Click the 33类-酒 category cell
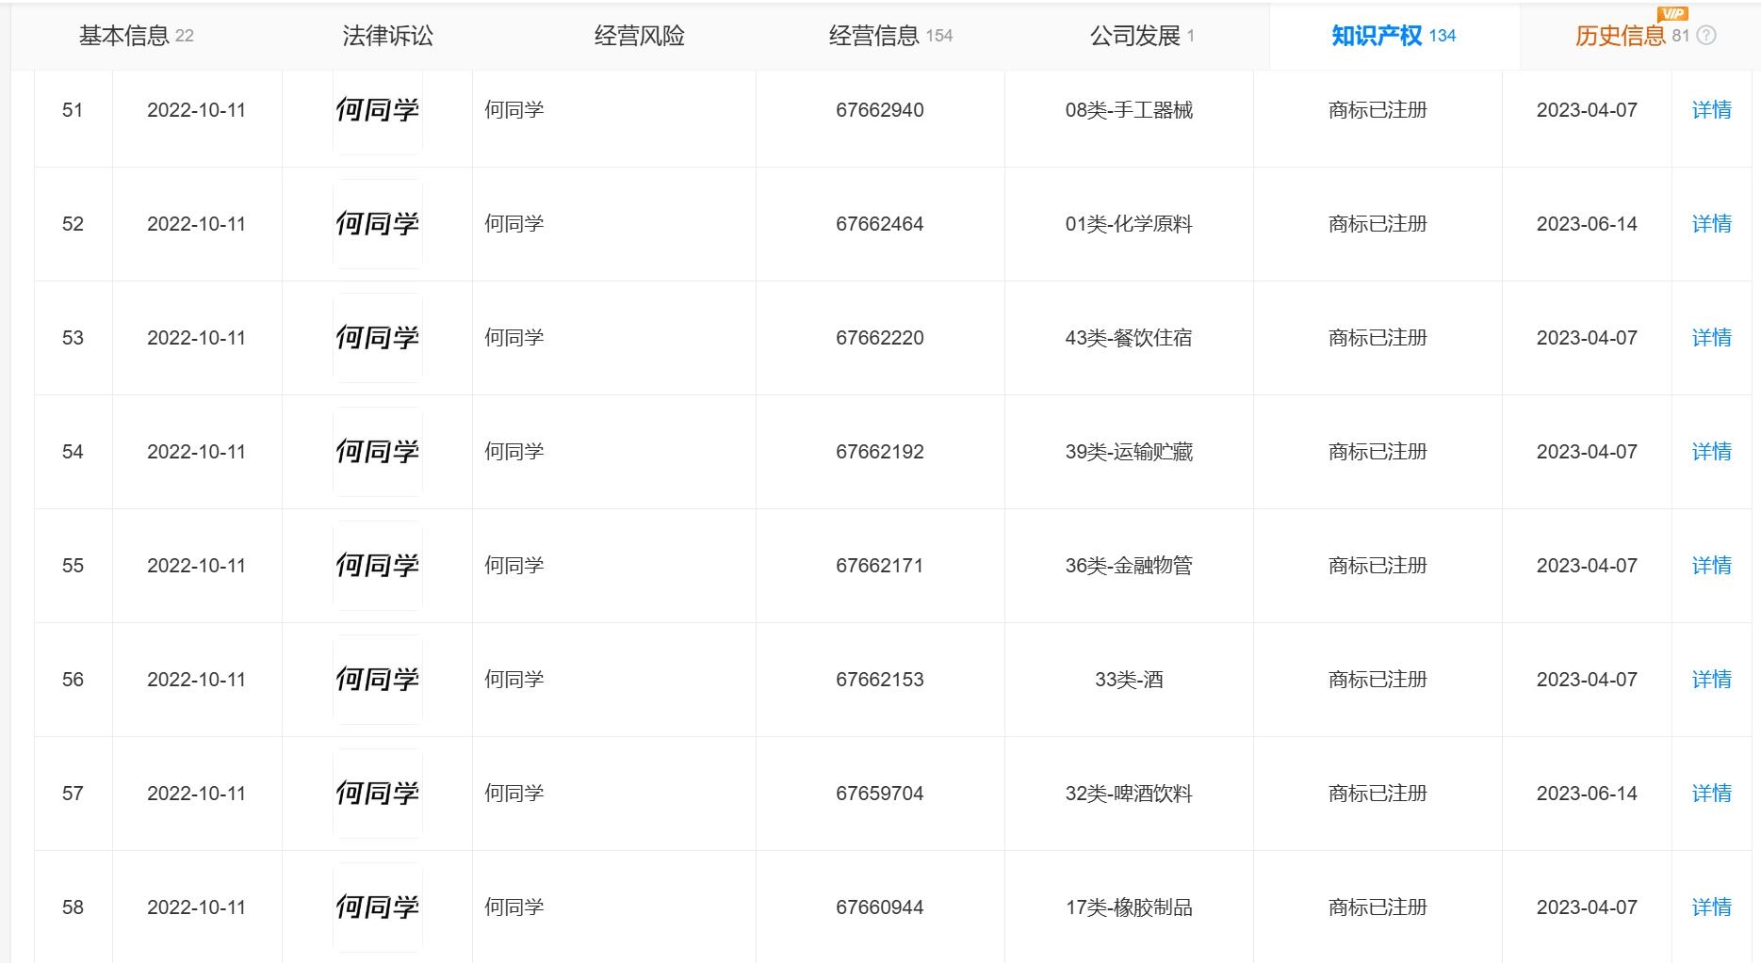 click(x=1129, y=680)
